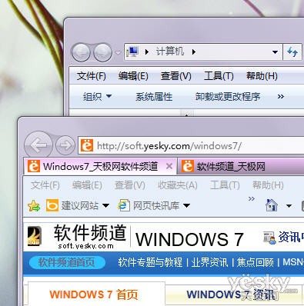This screenshot has width=304, height=306.
Task: Click the Explorer window Forward button
Action: tap(102, 52)
